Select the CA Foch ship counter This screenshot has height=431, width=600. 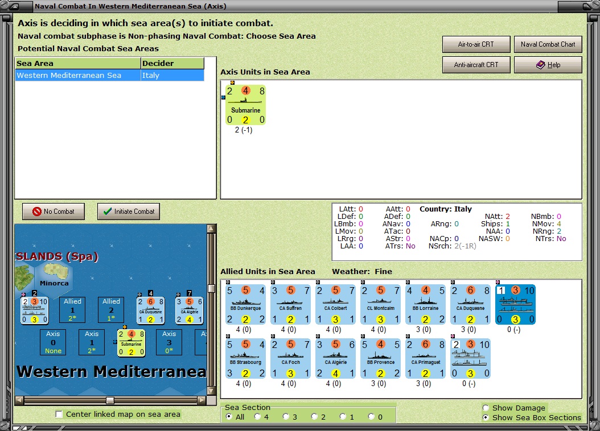pos(290,359)
